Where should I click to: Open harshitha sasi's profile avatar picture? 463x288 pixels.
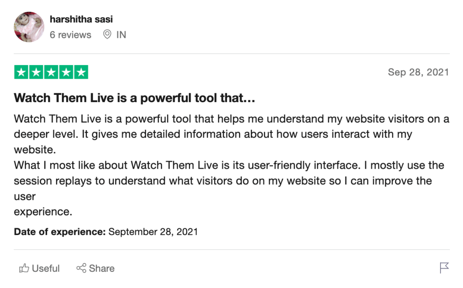tap(29, 27)
